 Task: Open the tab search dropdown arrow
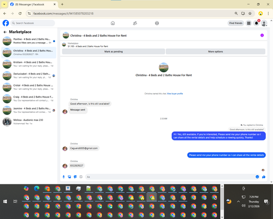coord(4,4)
